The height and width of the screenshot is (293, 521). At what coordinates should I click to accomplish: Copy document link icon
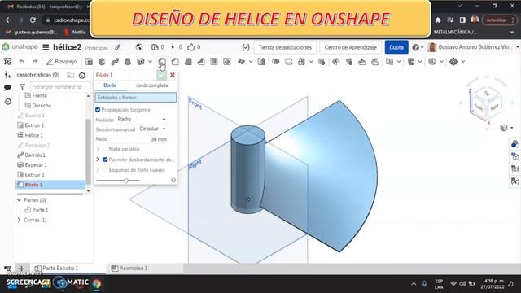[x=117, y=47]
